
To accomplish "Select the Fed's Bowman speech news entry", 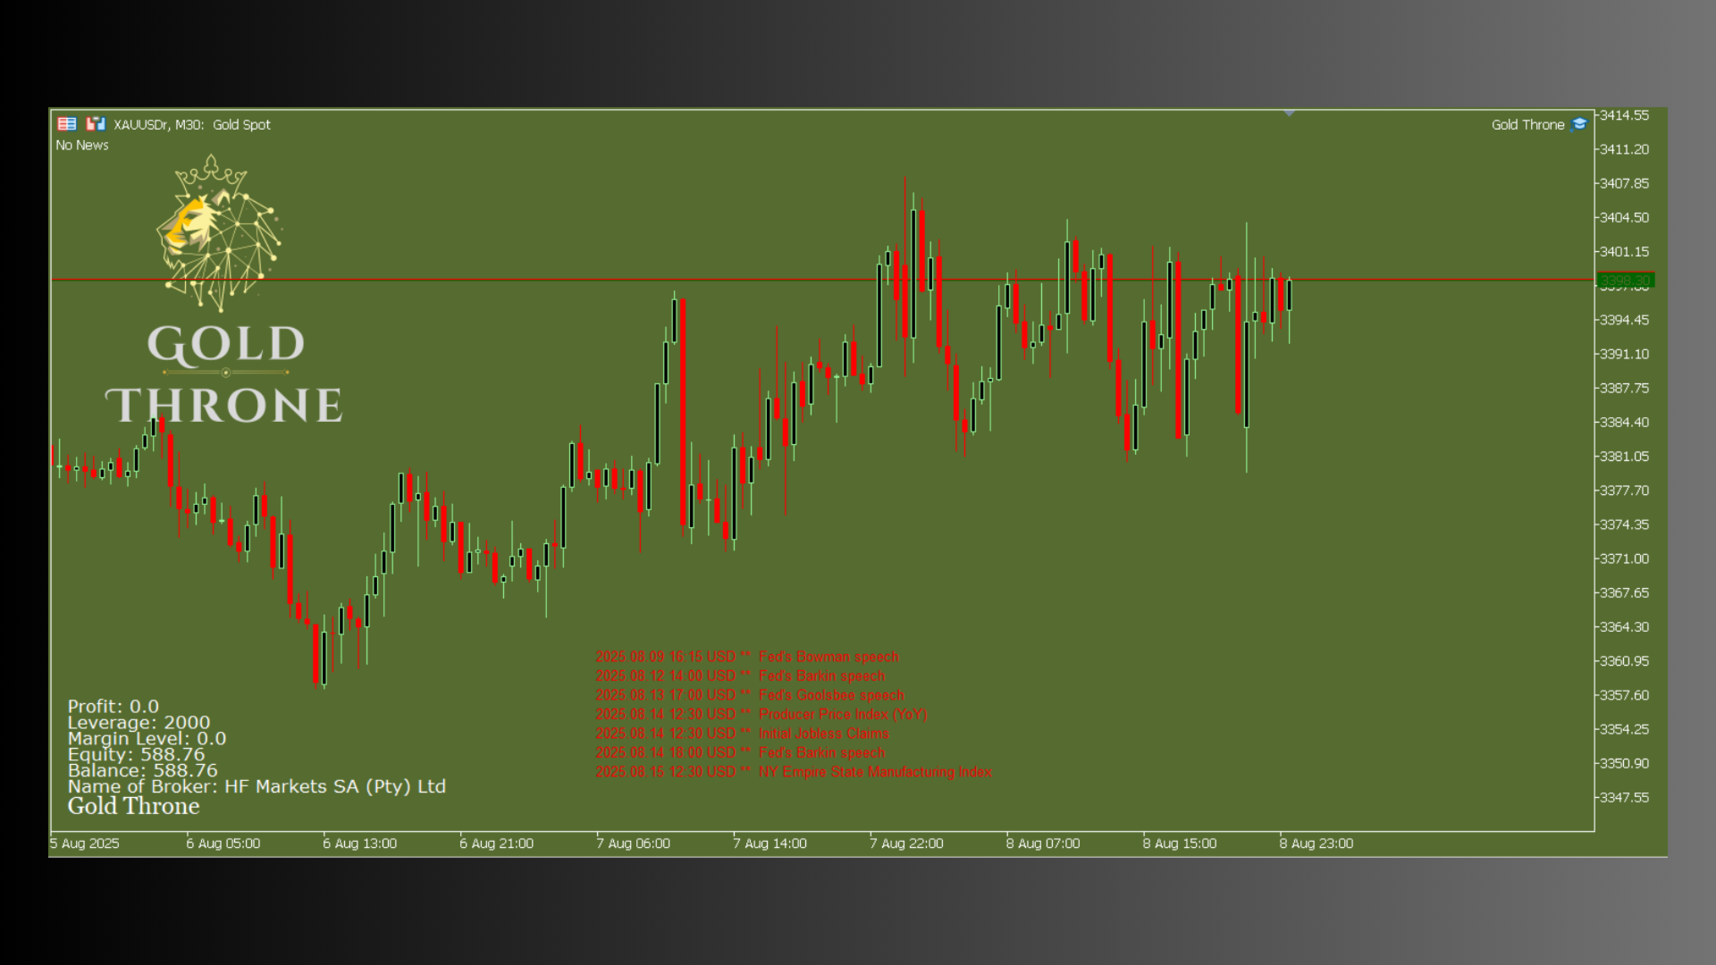I will (751, 657).
